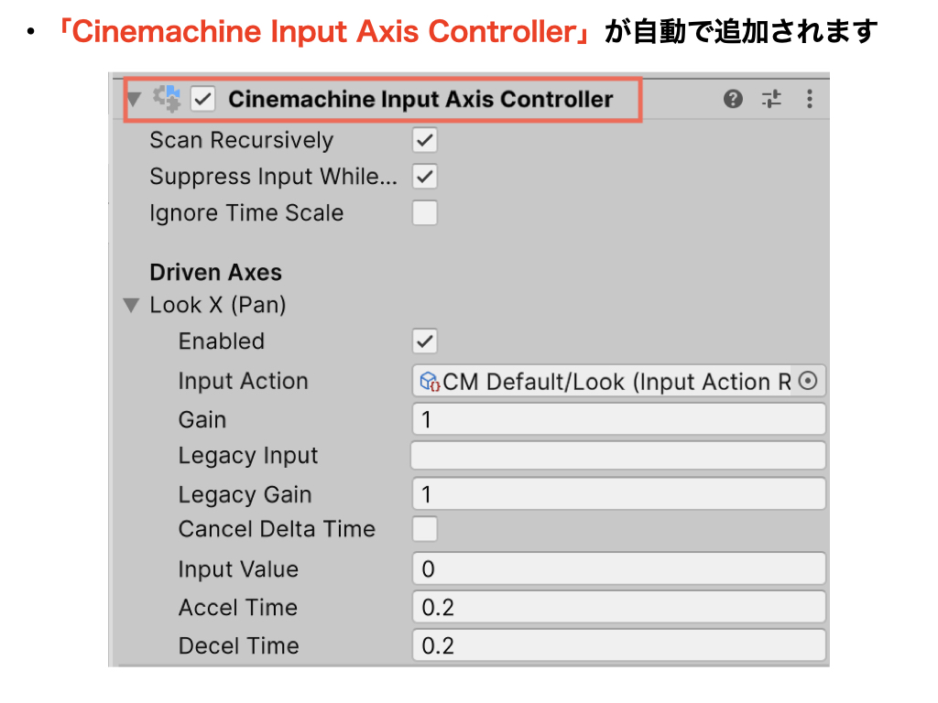Uncheck Scan Recursively
Image resolution: width=938 pixels, height=703 pixels.
pos(424,140)
